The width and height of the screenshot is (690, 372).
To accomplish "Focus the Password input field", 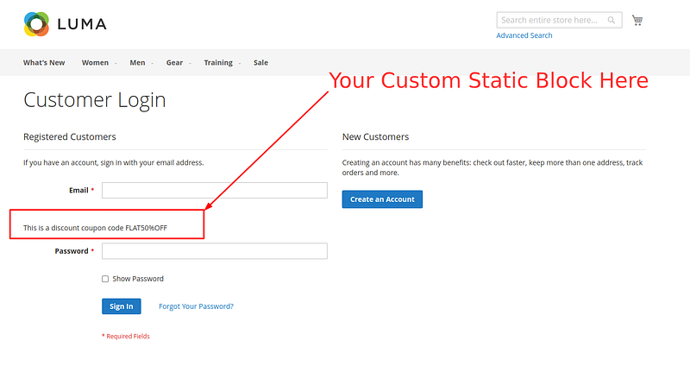I will point(215,251).
